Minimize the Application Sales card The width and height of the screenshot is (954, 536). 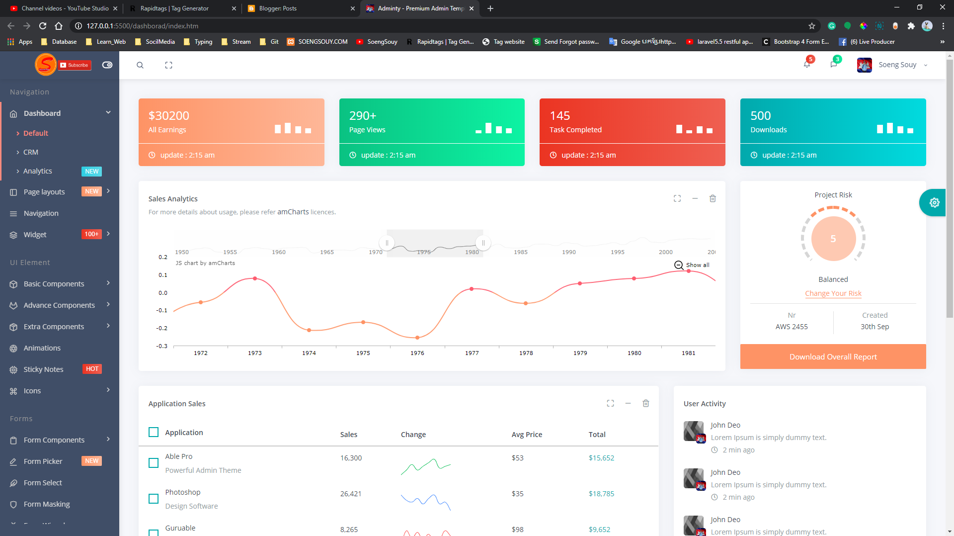[x=628, y=403]
